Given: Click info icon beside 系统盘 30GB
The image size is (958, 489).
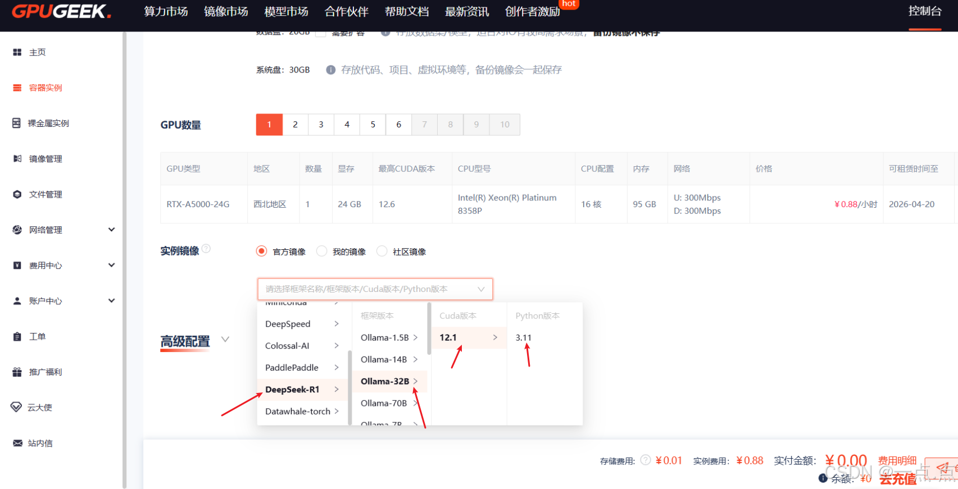Looking at the screenshot, I should pyautogui.click(x=331, y=70).
